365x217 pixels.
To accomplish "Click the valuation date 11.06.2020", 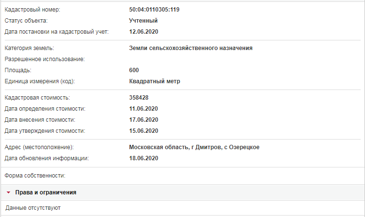I will tap(143, 109).
